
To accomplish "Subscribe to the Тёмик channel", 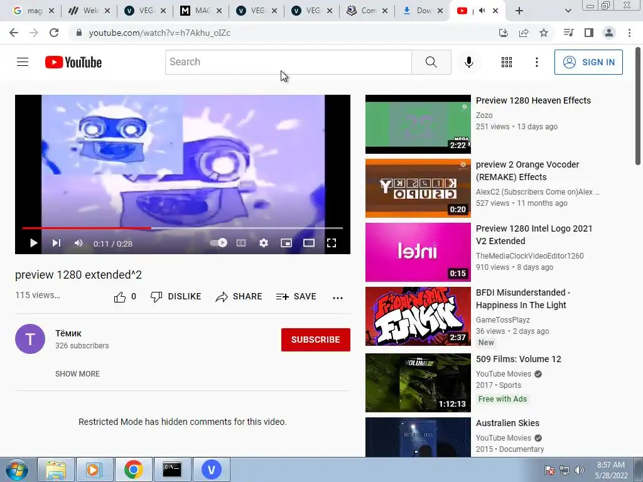I will click(x=315, y=340).
